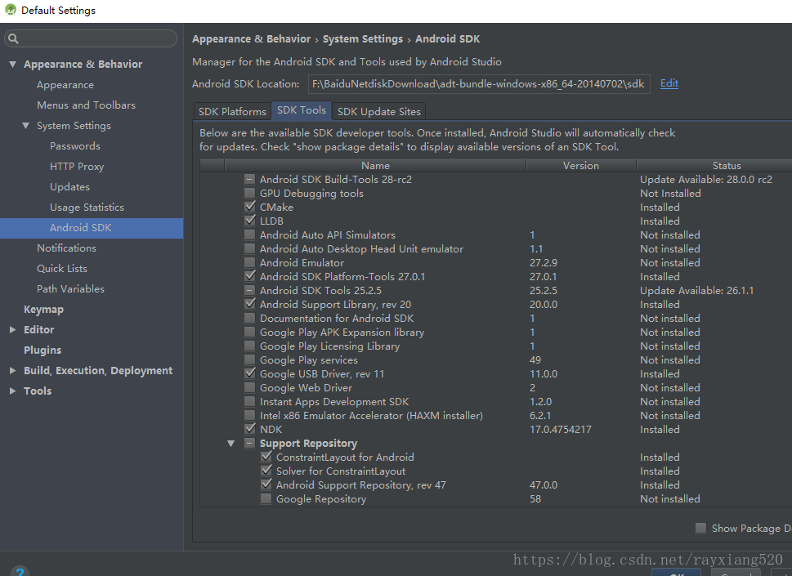Select the SDK Tools tab
The height and width of the screenshot is (576, 792).
(x=302, y=110)
